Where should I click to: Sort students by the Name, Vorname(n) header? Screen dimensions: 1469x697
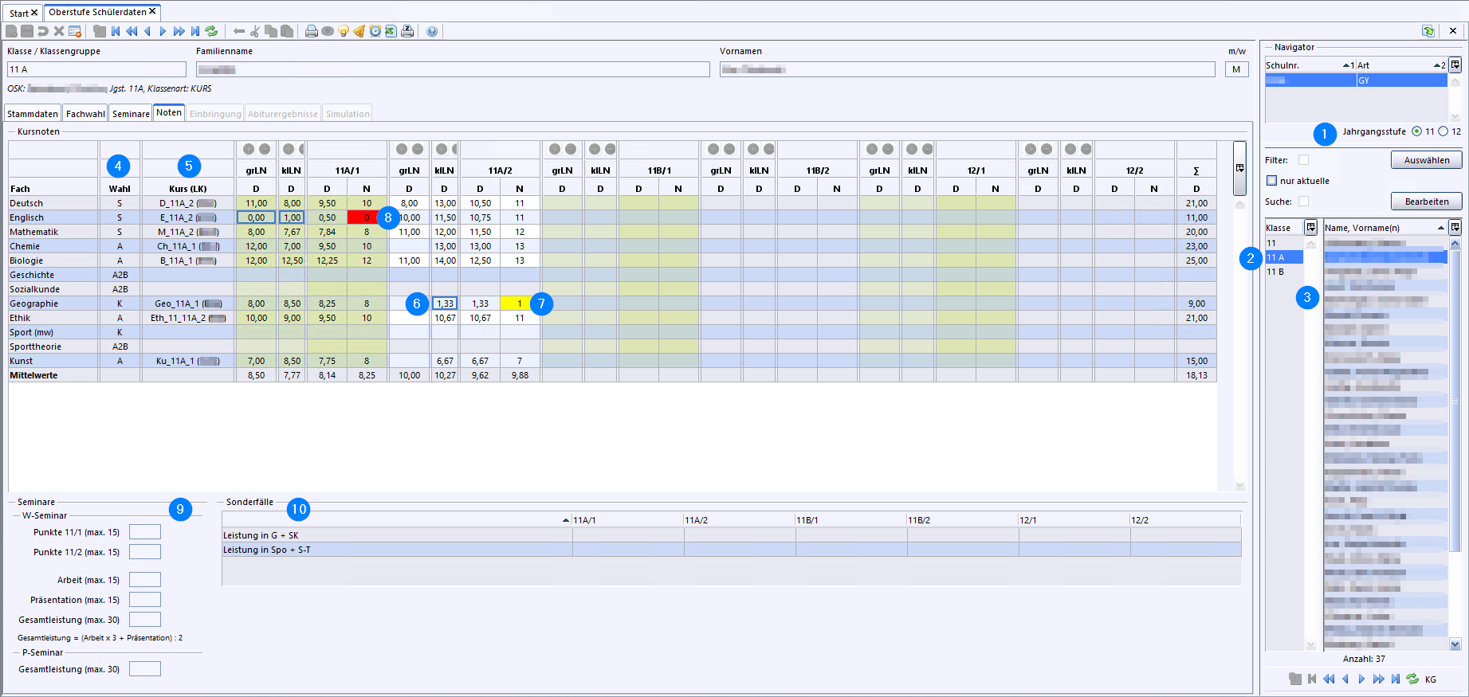[1385, 228]
